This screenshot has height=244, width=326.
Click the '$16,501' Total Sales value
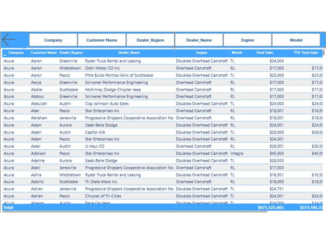[x=276, y=175]
